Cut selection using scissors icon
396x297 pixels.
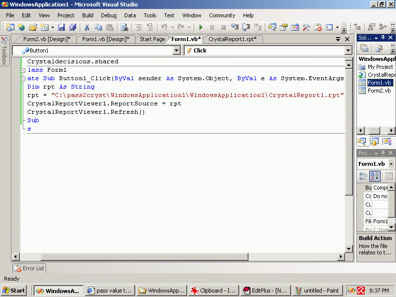point(87,27)
